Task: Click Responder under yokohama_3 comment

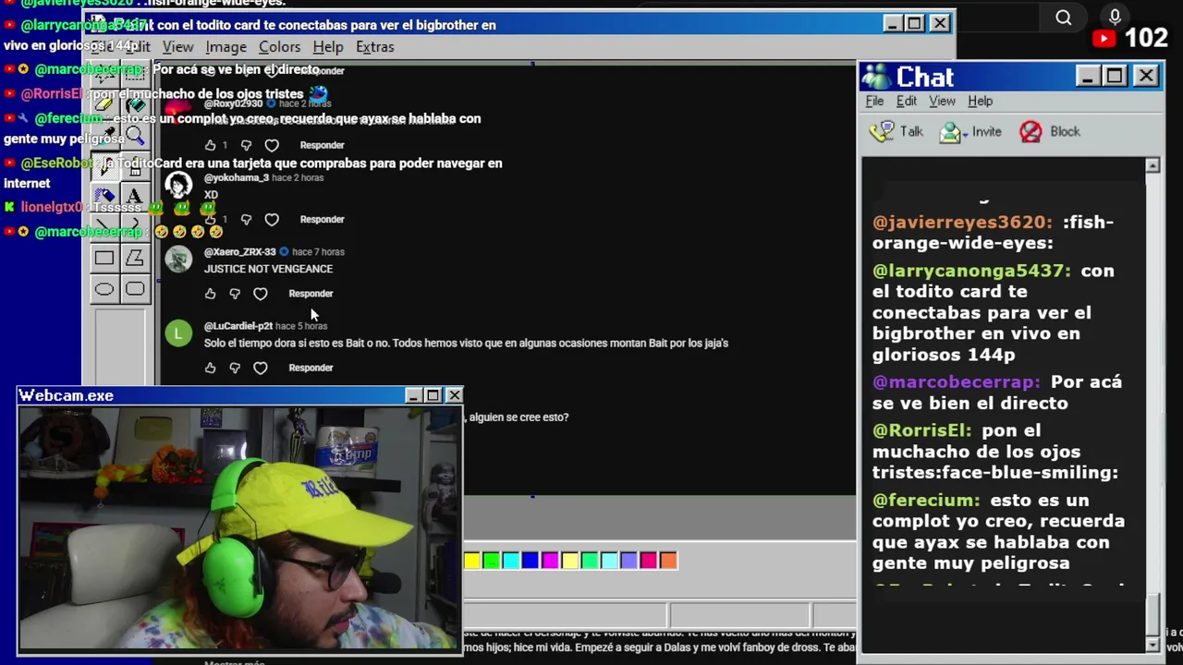Action: click(x=322, y=219)
